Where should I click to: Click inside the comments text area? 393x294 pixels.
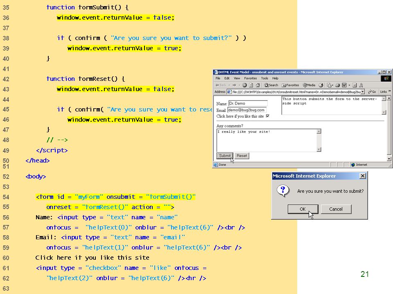267,140
